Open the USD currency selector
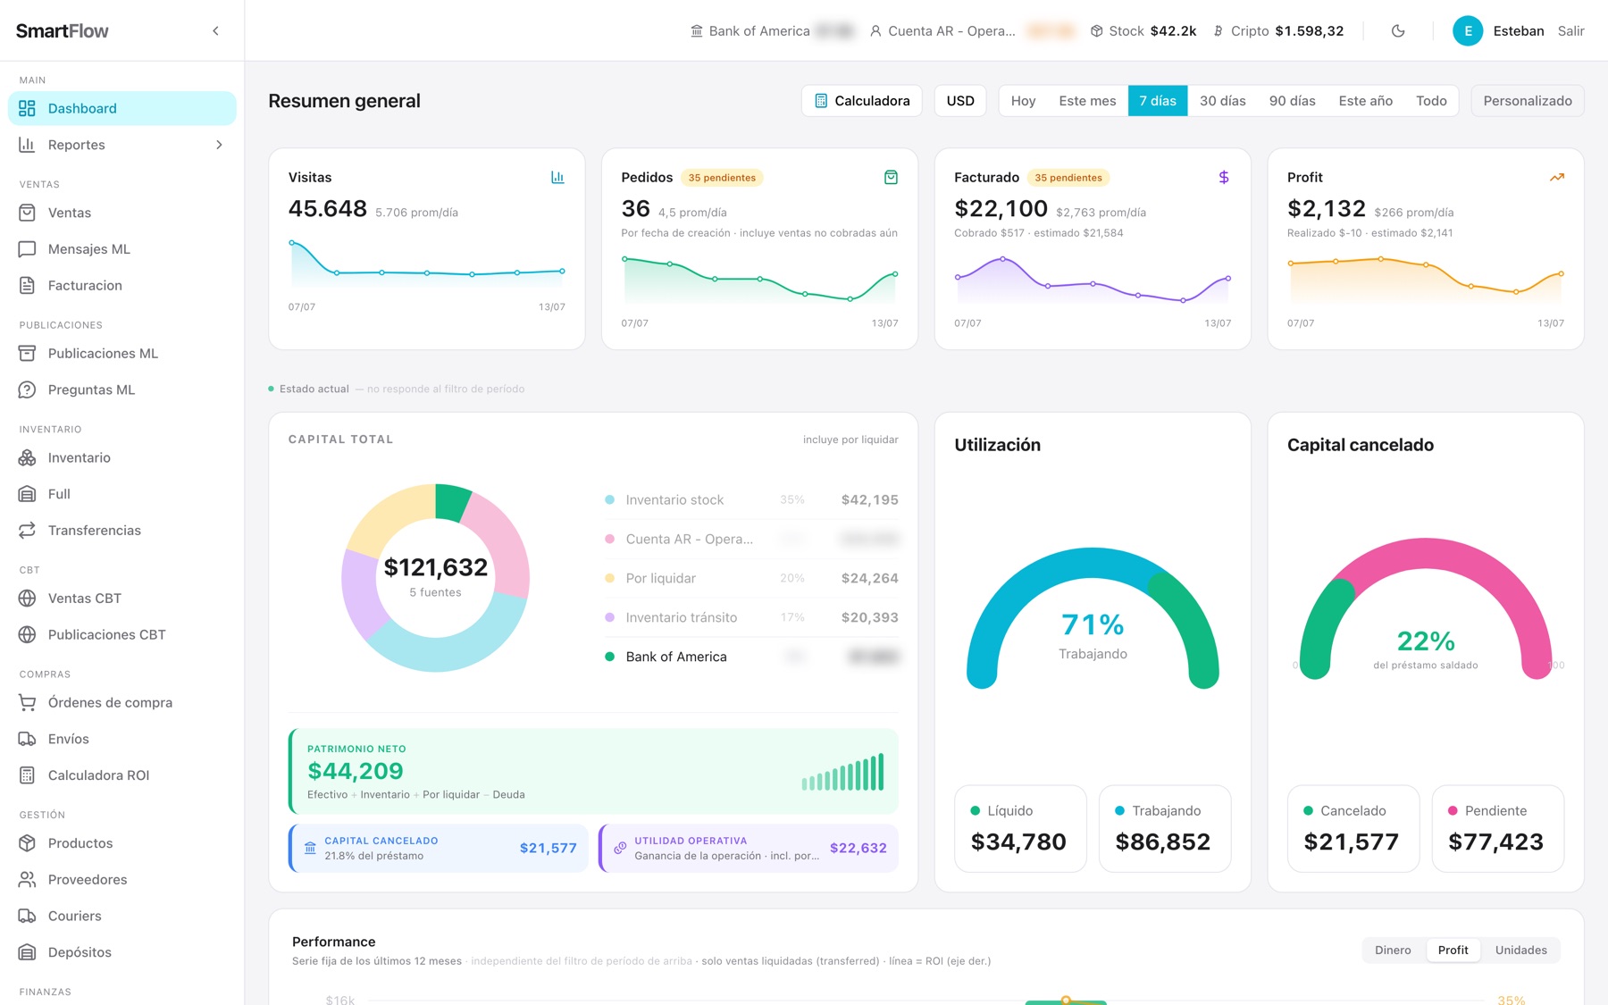1608x1005 pixels. (960, 101)
